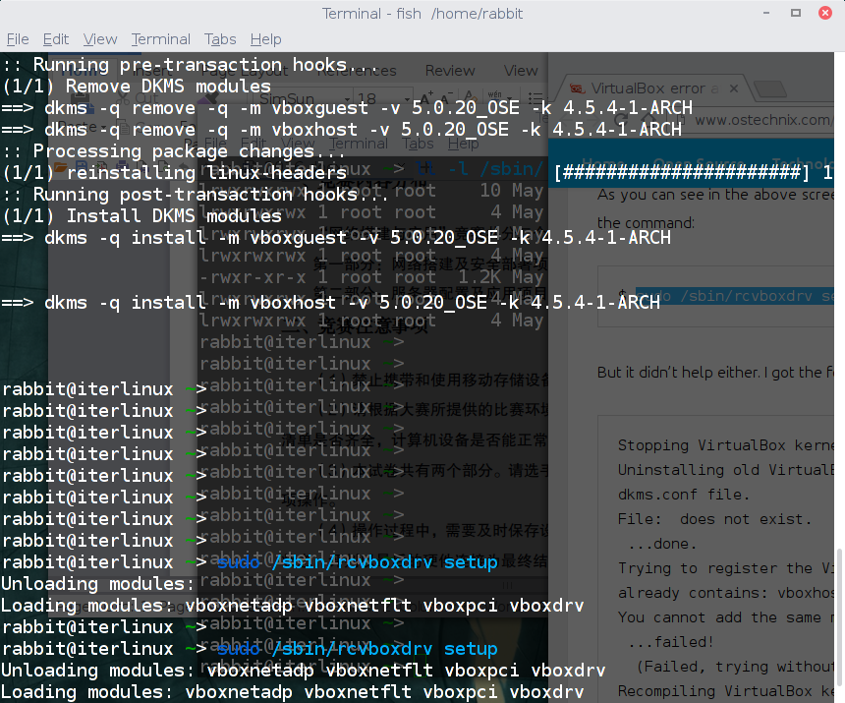Click the 'Processing package changes' line
Screen dimensions: 845x703
point(174,151)
